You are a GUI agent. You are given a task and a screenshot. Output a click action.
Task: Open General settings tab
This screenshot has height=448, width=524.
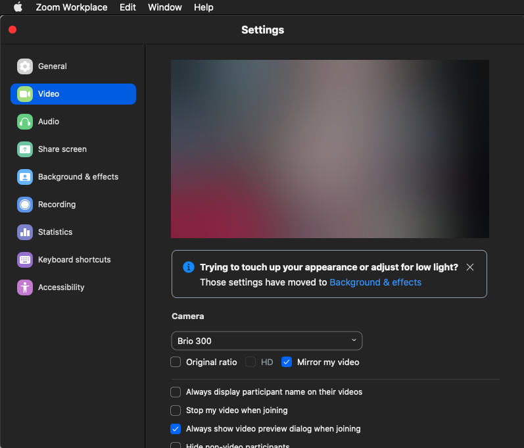[x=73, y=66]
